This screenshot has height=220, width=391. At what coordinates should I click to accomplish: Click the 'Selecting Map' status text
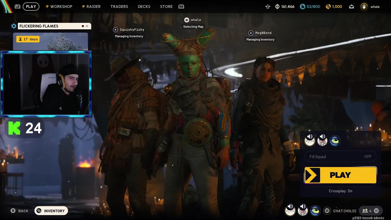click(x=193, y=27)
